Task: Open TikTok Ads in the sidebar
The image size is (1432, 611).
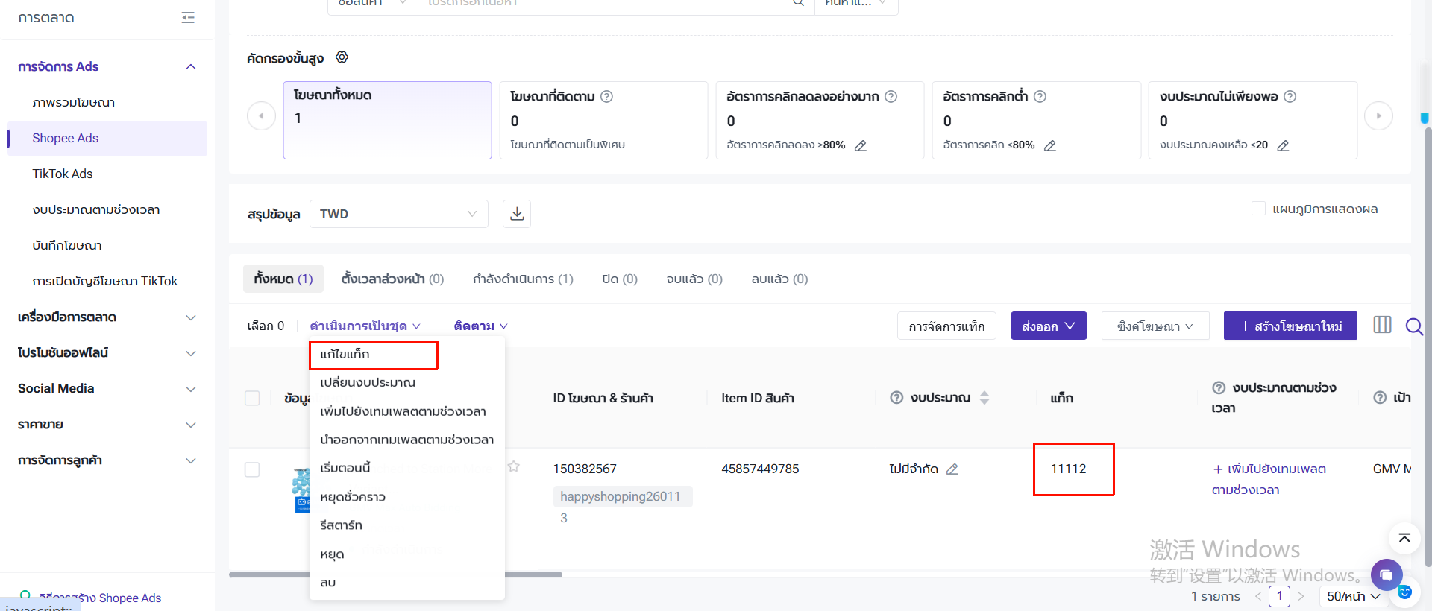Action: point(63,174)
